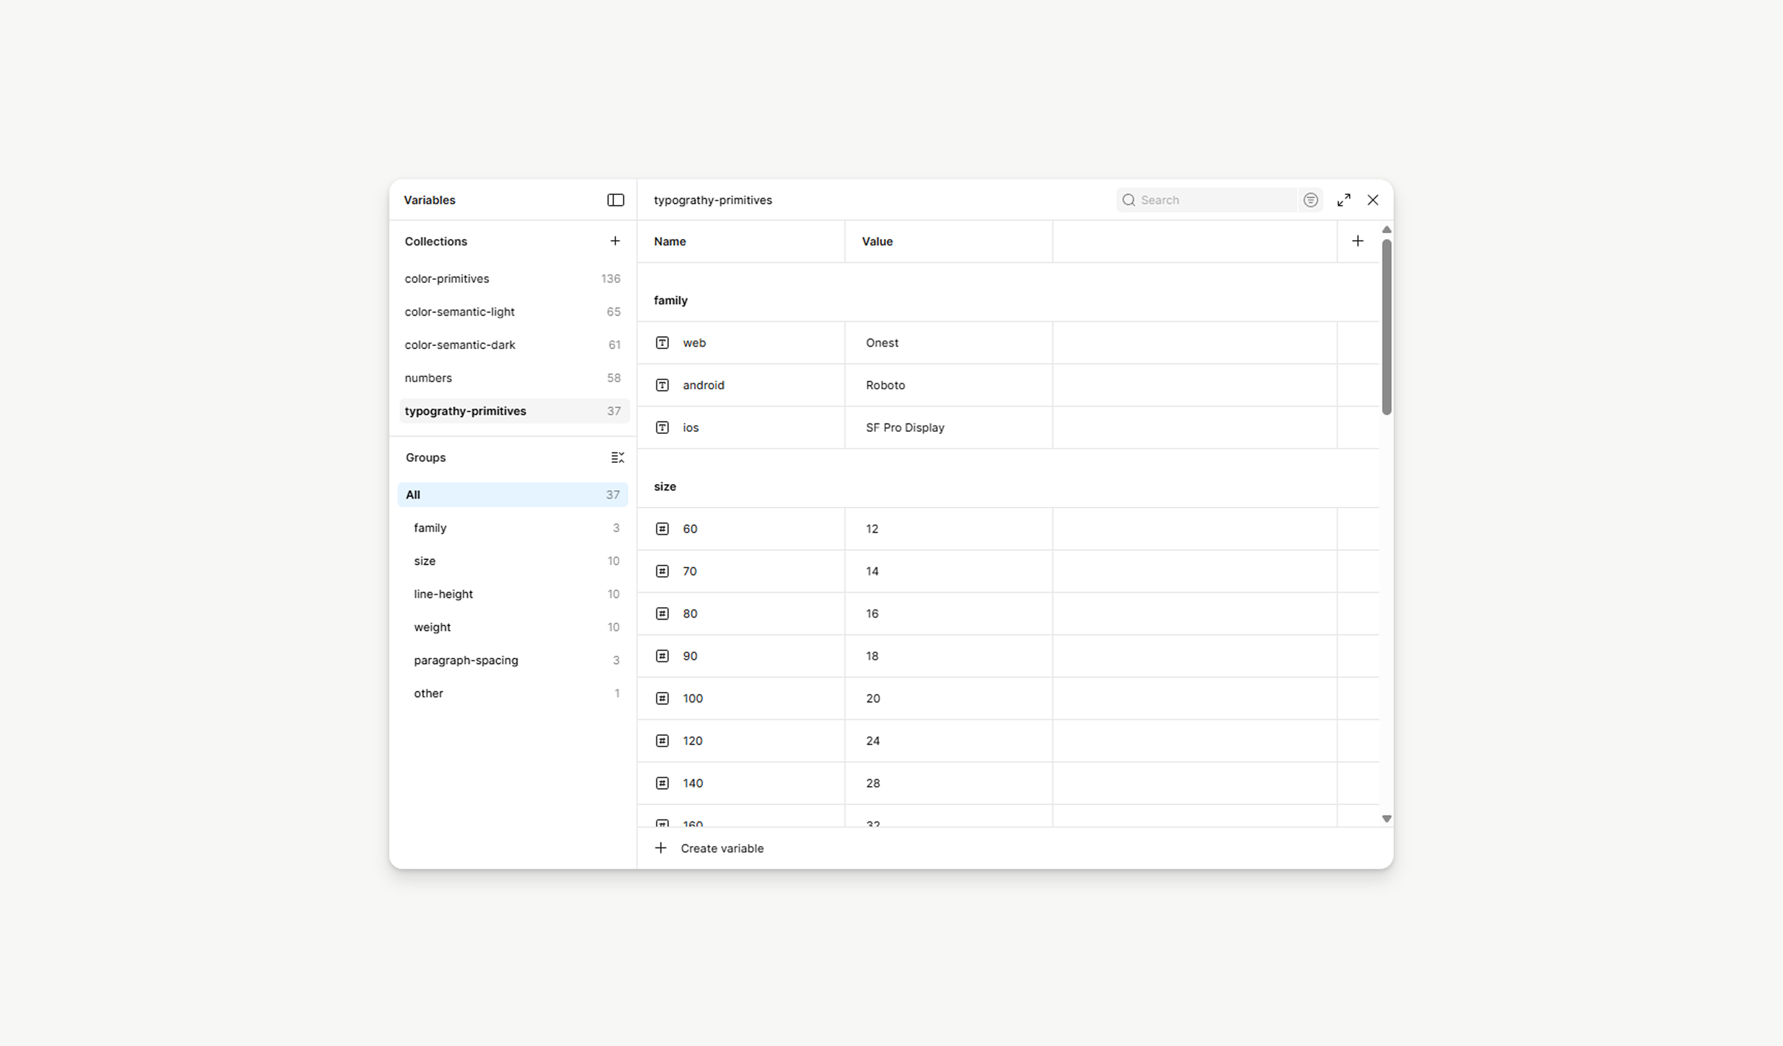
Task: Collapse all groups icon
Action: coord(617,457)
